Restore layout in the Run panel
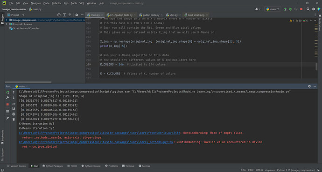This screenshot has height=172, width=322. [x=7, y=112]
